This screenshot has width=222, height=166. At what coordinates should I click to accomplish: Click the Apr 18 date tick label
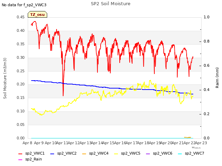143,143
